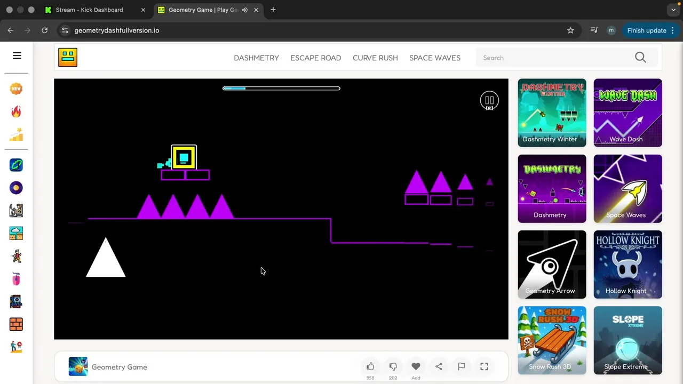The height and width of the screenshot is (384, 683).
Task: Open the ESCAPE ROAD nav link
Action: (x=316, y=58)
